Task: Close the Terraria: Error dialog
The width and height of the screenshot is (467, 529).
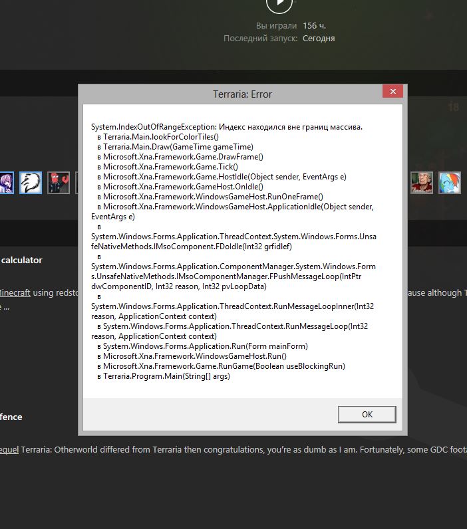Action: [x=392, y=92]
